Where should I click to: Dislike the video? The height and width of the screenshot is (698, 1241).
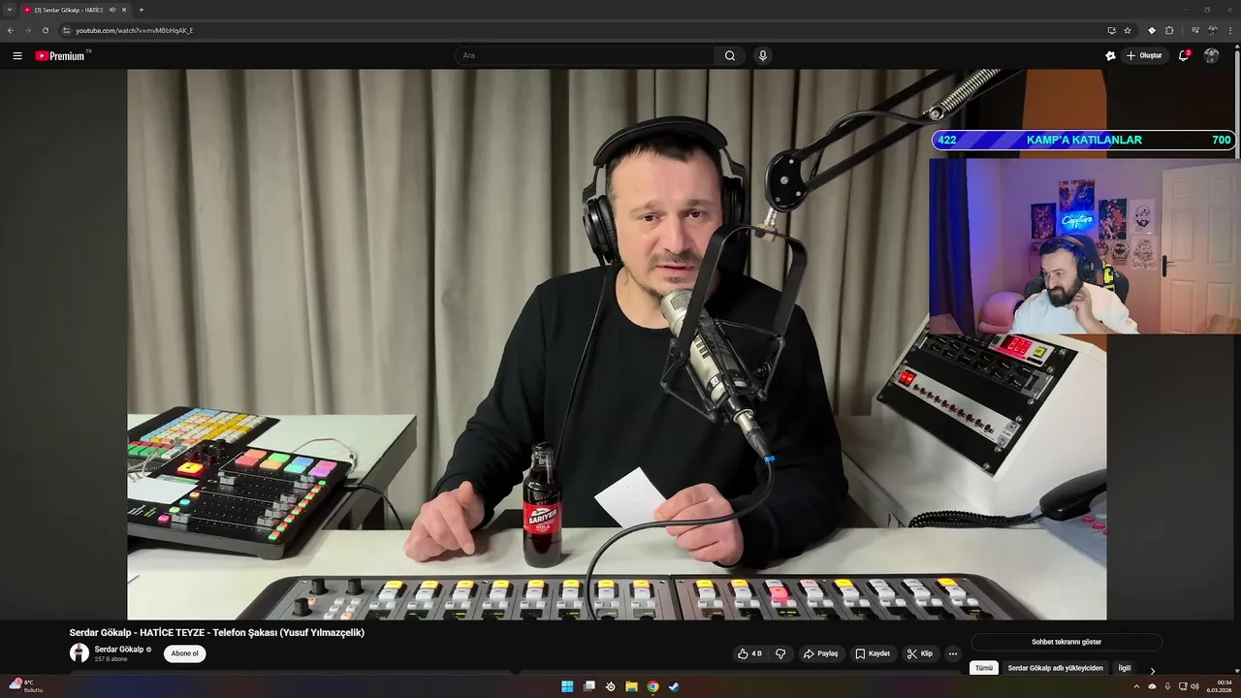point(780,653)
